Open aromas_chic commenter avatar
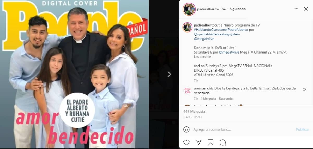Image resolution: width=313 pixels, height=149 pixels. point(188,91)
